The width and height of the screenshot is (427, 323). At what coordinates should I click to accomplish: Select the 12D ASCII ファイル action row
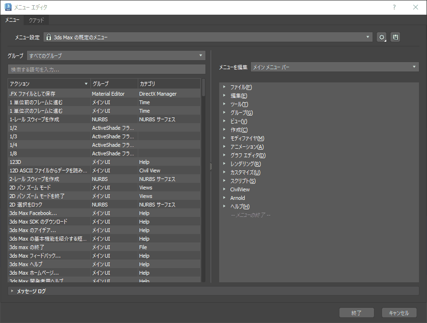(104, 170)
